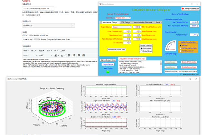Click the Min Target Thickness stepper arrows
The height and width of the screenshot is (135, 206).
(x=140, y=27)
